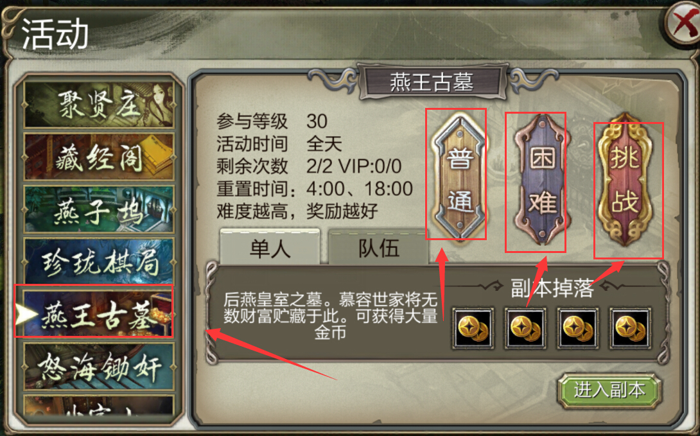Switch to the 队伍 tab
This screenshot has height=436, width=700.
click(378, 247)
